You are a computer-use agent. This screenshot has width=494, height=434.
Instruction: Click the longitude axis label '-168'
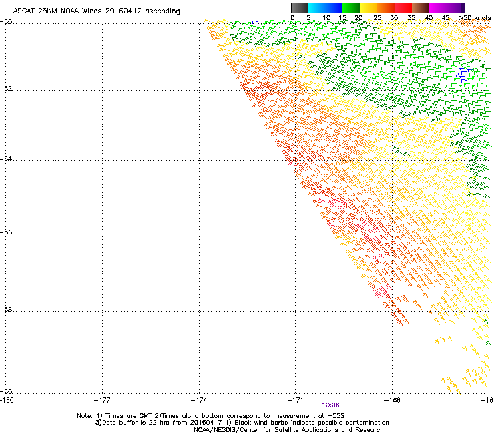tap(393, 400)
